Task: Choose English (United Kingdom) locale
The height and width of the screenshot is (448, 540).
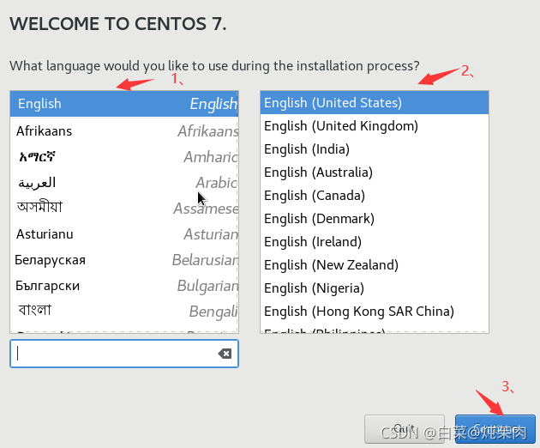Action: click(x=375, y=126)
